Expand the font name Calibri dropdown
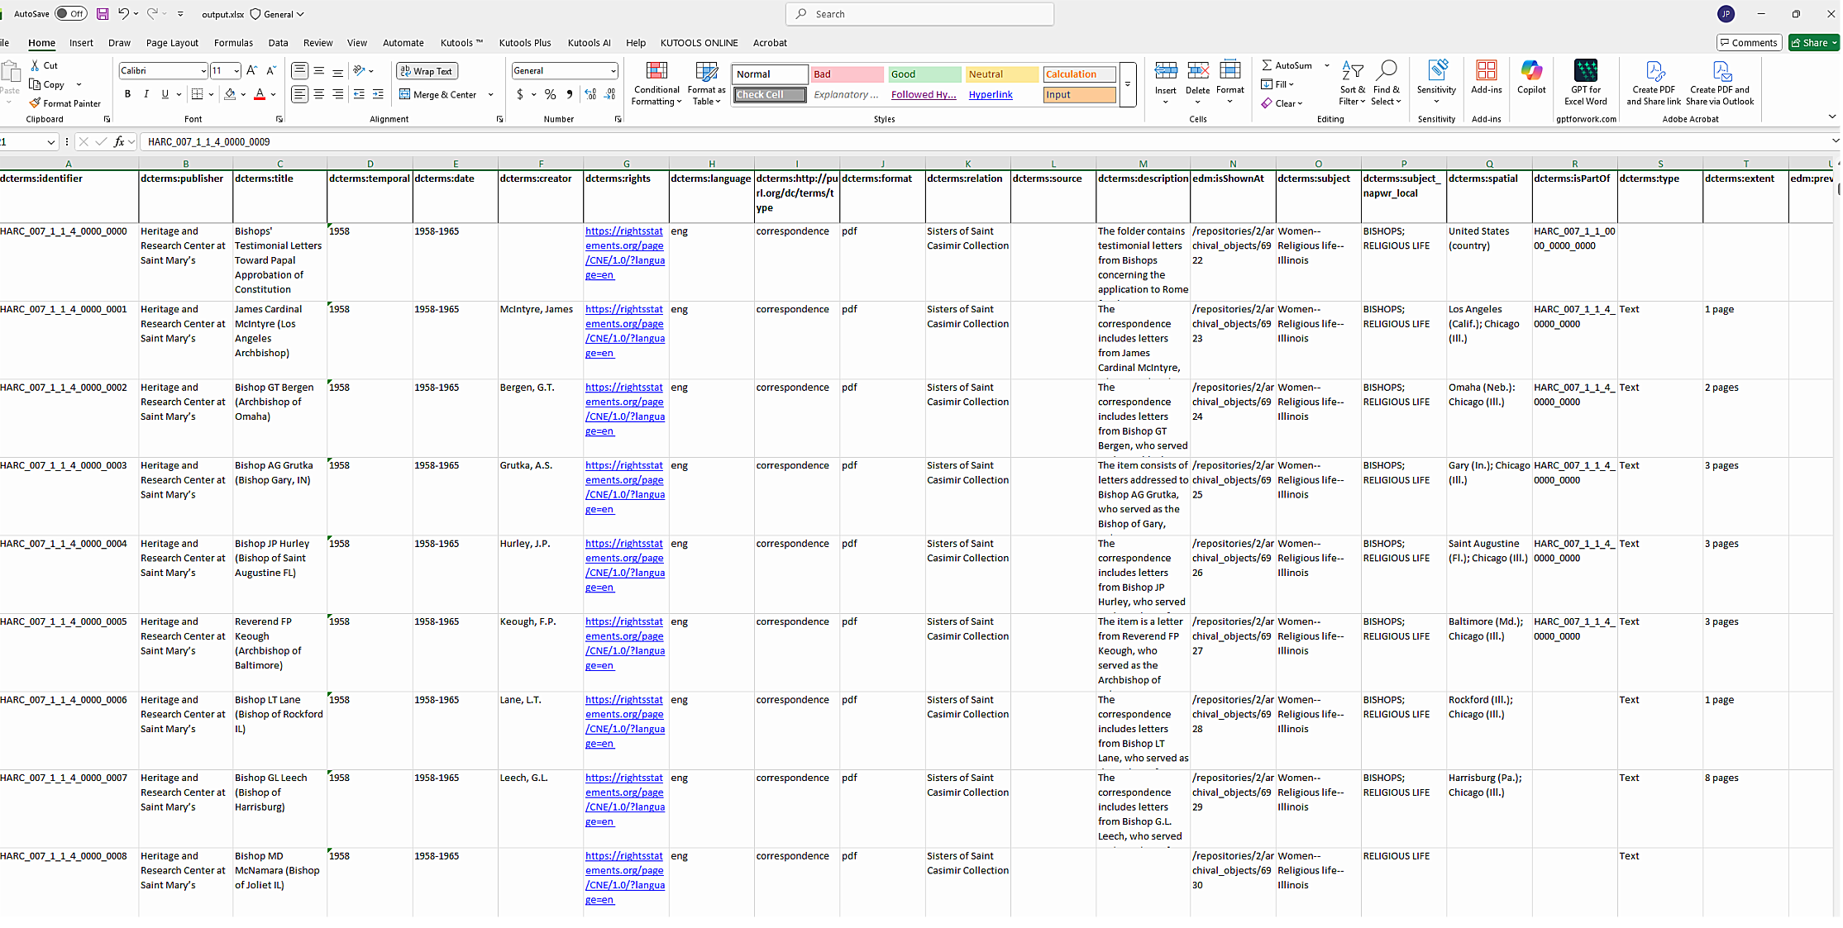The image size is (1843, 928). (x=203, y=71)
